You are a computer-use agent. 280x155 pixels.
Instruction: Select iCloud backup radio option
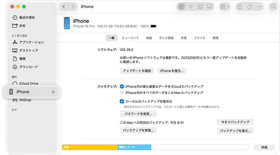pos(122,86)
